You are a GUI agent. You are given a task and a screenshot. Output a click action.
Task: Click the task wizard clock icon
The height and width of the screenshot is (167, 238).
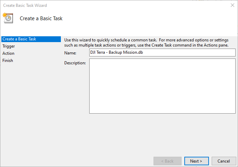tap(8, 18)
